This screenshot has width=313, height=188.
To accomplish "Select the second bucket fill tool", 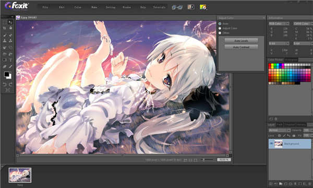I will pyautogui.click(x=10, y=54).
